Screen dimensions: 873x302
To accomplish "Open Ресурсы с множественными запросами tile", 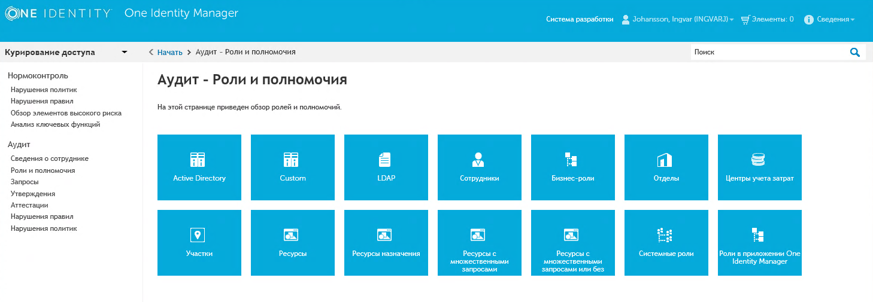I will [480, 243].
